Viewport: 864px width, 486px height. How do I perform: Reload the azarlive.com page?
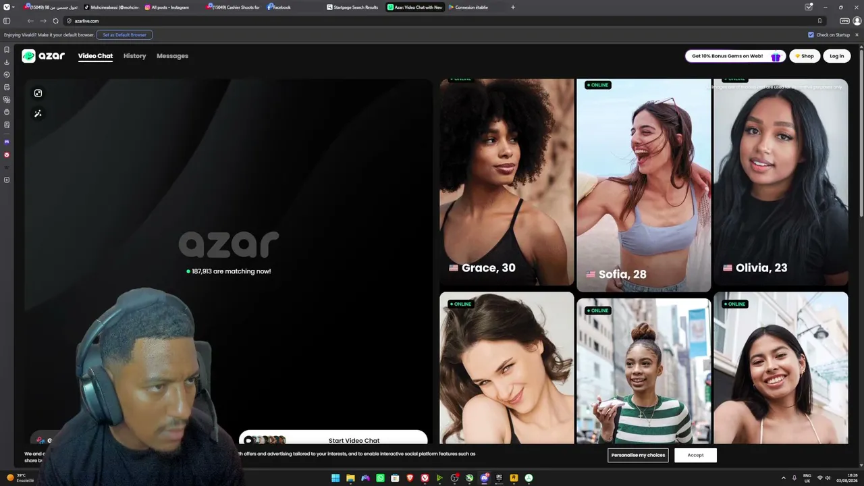point(55,21)
